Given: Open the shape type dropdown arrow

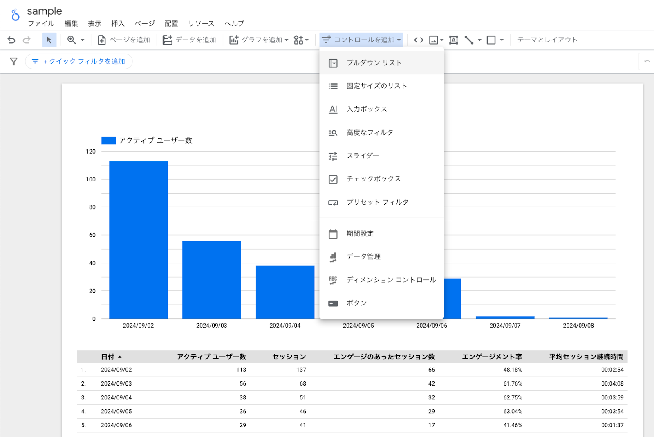Looking at the screenshot, I should (x=502, y=40).
